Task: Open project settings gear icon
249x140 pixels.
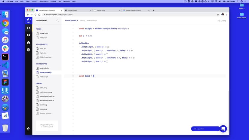Action: pyautogui.click(x=28, y=50)
